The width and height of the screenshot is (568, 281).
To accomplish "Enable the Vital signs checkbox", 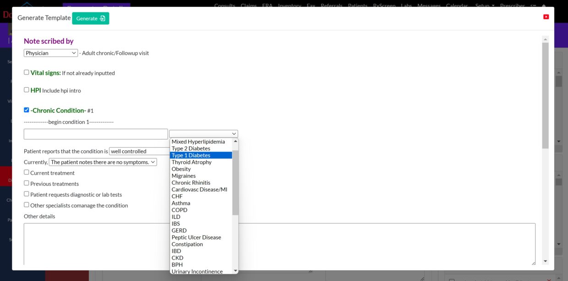I will point(27,72).
